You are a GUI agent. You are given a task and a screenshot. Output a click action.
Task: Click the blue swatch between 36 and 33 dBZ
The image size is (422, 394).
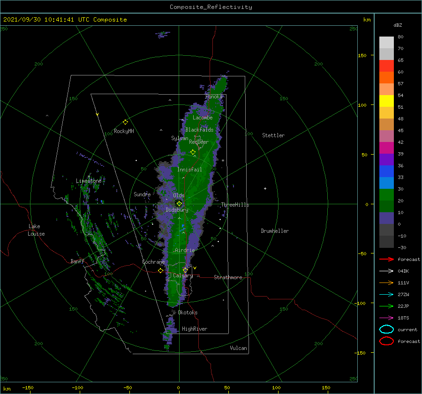tap(386, 171)
